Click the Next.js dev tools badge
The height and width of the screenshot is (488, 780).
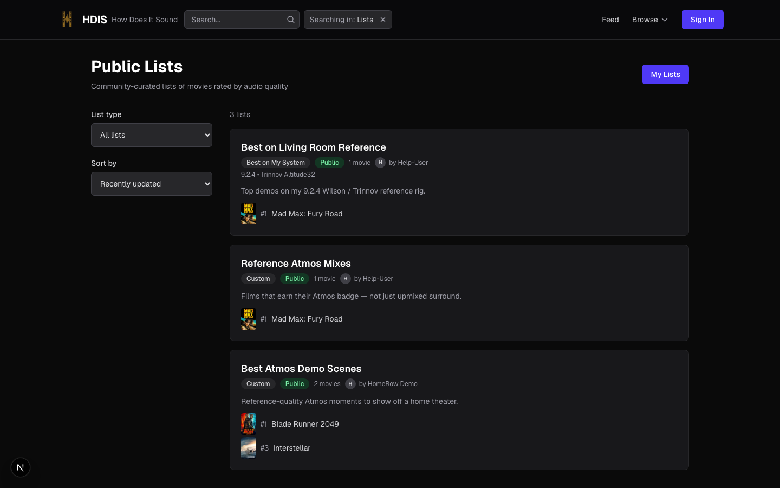[21, 467]
